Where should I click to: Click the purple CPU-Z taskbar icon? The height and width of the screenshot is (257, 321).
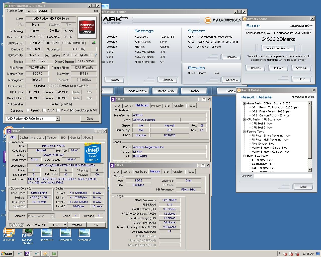pyautogui.click(x=27, y=254)
